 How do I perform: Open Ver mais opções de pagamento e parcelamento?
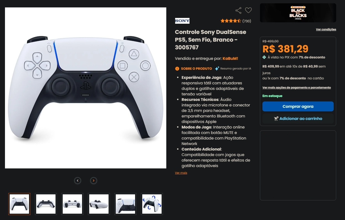point(297,87)
